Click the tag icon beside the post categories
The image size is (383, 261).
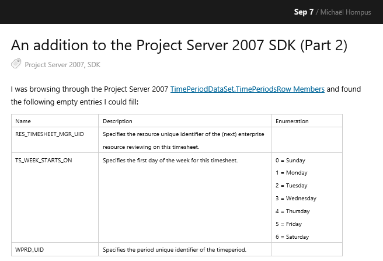16,64
